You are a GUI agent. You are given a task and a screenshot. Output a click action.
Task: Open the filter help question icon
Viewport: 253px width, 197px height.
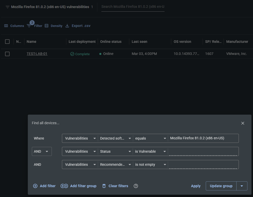click(x=136, y=186)
